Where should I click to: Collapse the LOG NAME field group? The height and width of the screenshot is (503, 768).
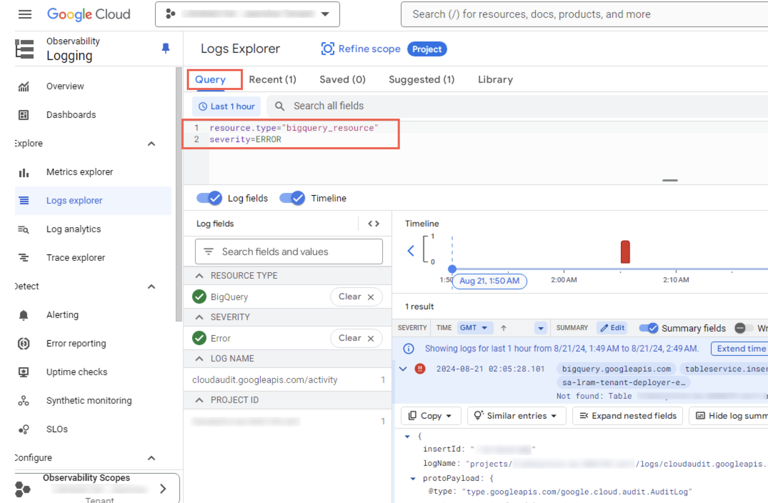pyautogui.click(x=199, y=359)
